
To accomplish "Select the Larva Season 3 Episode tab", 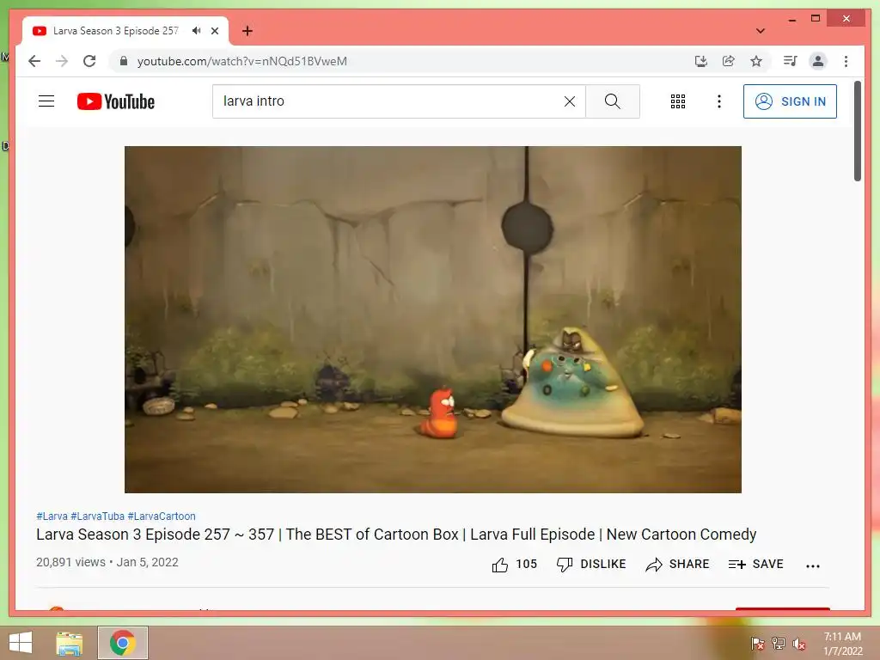I will pos(116,31).
